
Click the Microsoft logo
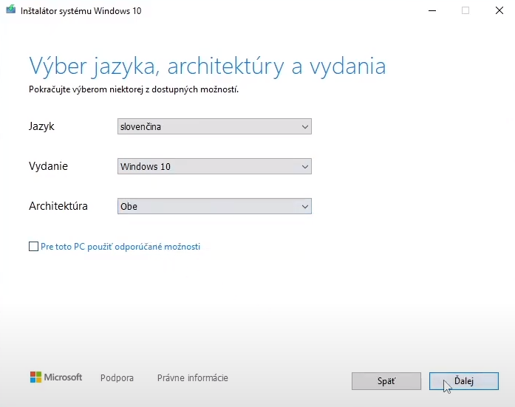coord(56,377)
